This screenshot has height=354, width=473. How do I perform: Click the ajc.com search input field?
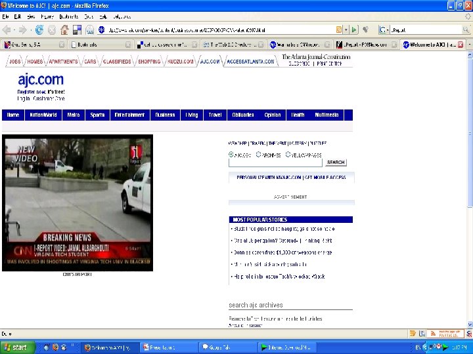(x=275, y=163)
